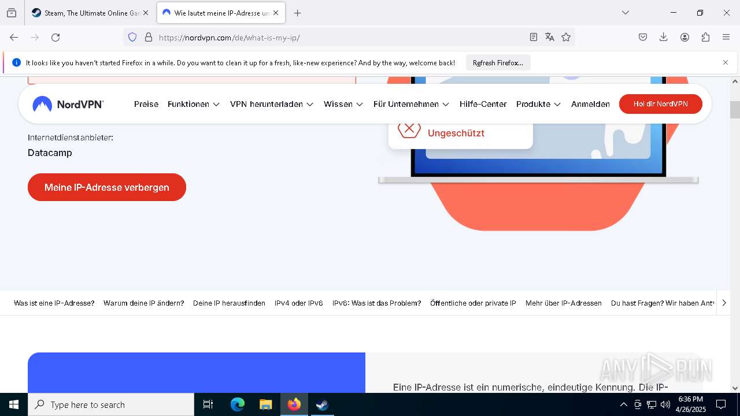Open Steam from the taskbar
740x416 pixels.
[x=322, y=404]
